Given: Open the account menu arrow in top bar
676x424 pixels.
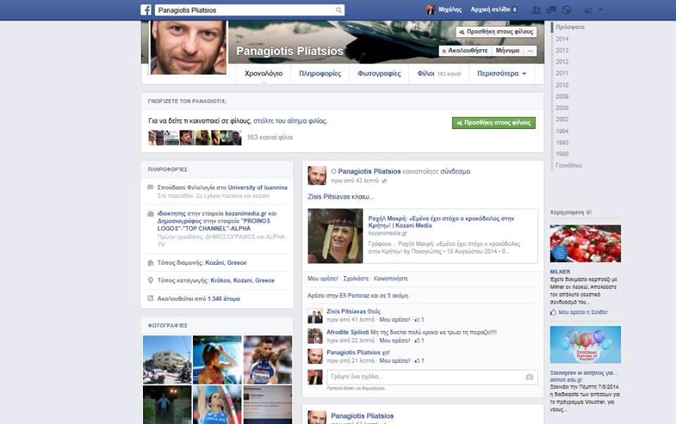Looking at the screenshot, I should click(600, 10).
